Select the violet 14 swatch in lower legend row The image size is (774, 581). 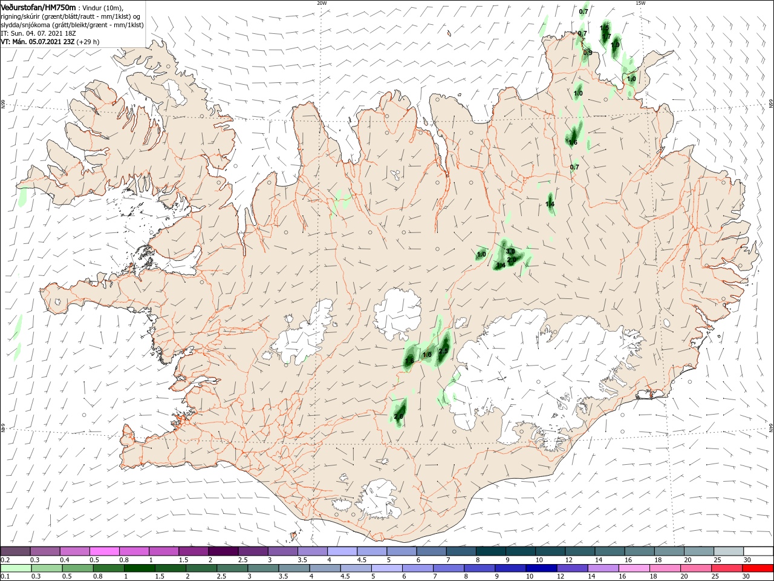point(603,568)
